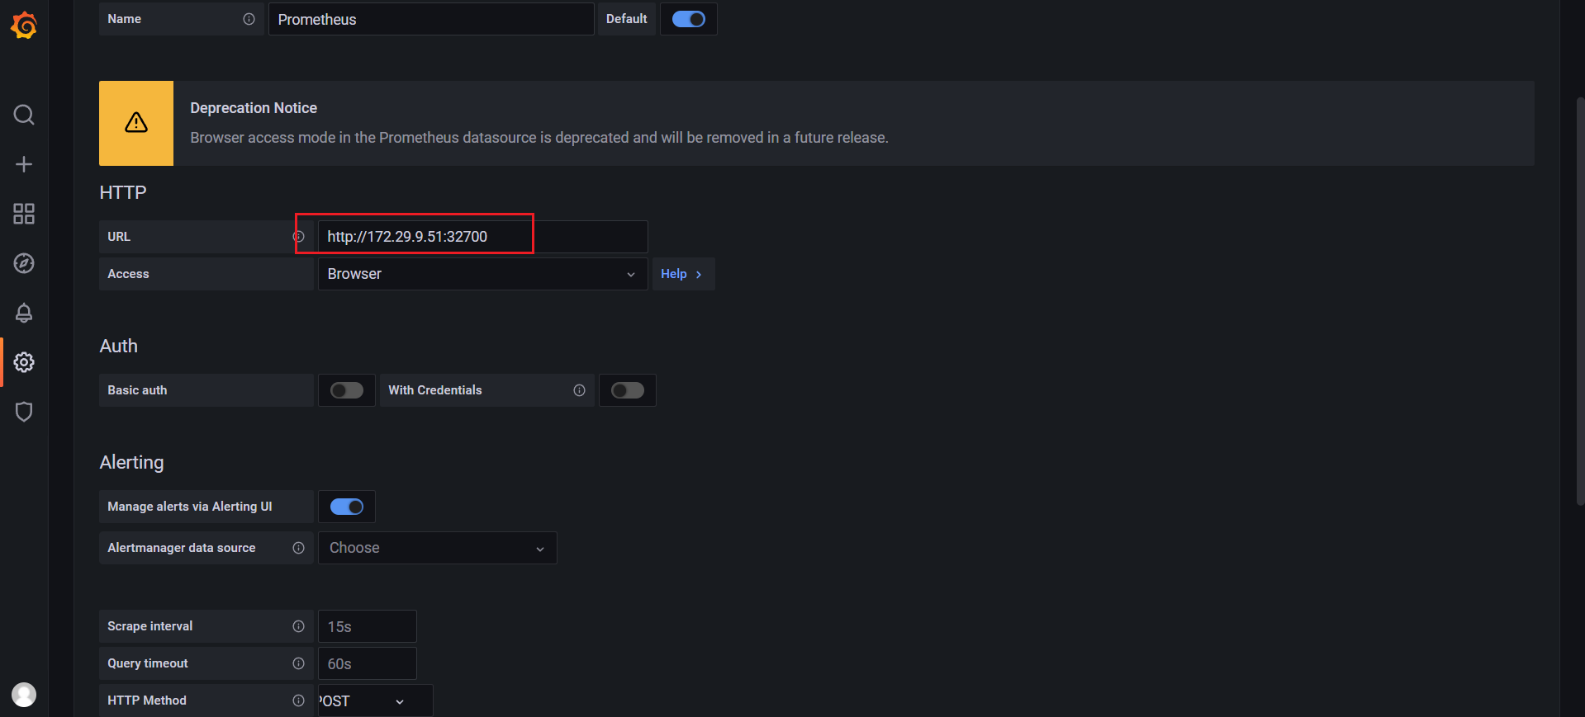Click the Auth section heading
This screenshot has width=1585, height=717.
(x=119, y=346)
